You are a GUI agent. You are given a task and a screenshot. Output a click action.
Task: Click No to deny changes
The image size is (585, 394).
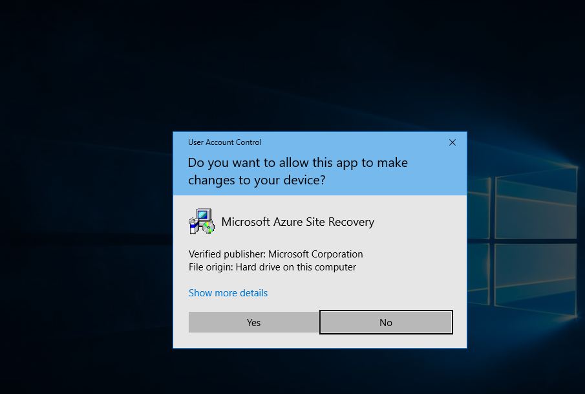pyautogui.click(x=386, y=322)
